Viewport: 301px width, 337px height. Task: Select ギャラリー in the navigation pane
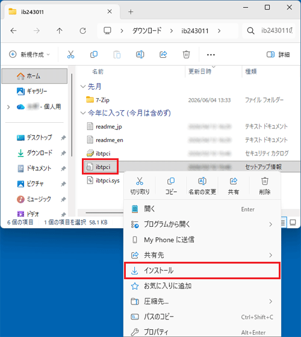pyautogui.click(x=34, y=91)
